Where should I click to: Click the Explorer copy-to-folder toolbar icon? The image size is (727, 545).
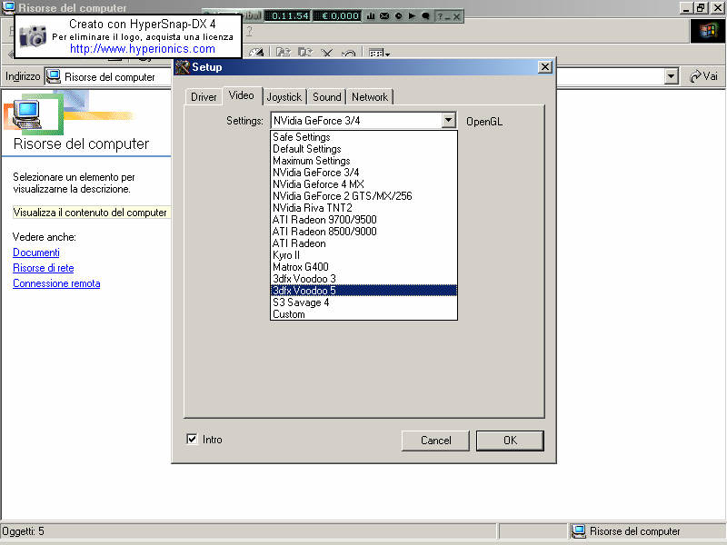(304, 53)
